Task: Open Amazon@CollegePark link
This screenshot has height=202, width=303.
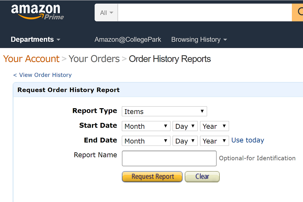Action: coord(128,40)
